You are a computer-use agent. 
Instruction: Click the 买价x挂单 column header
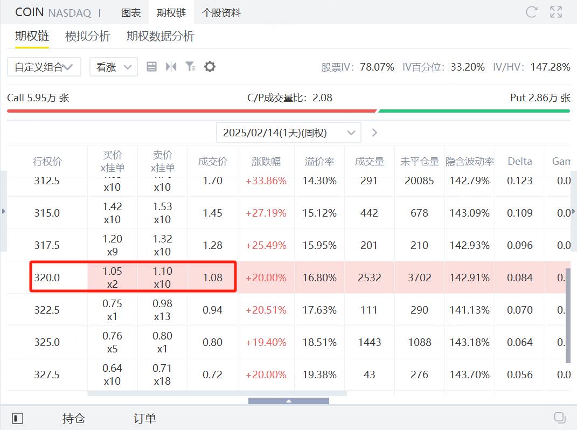(113, 161)
